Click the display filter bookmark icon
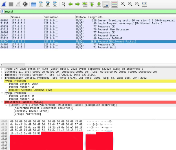 [3, 12]
